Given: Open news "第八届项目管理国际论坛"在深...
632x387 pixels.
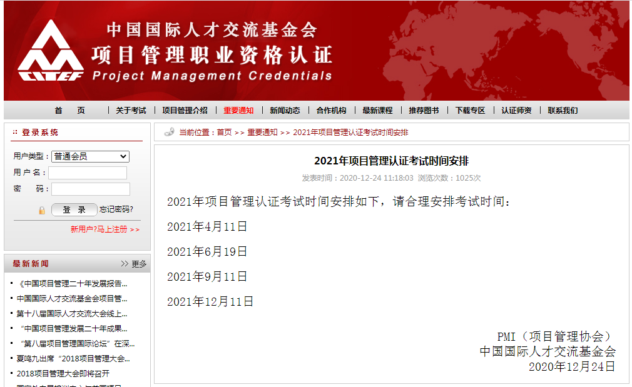Looking at the screenshot, I should [78, 343].
